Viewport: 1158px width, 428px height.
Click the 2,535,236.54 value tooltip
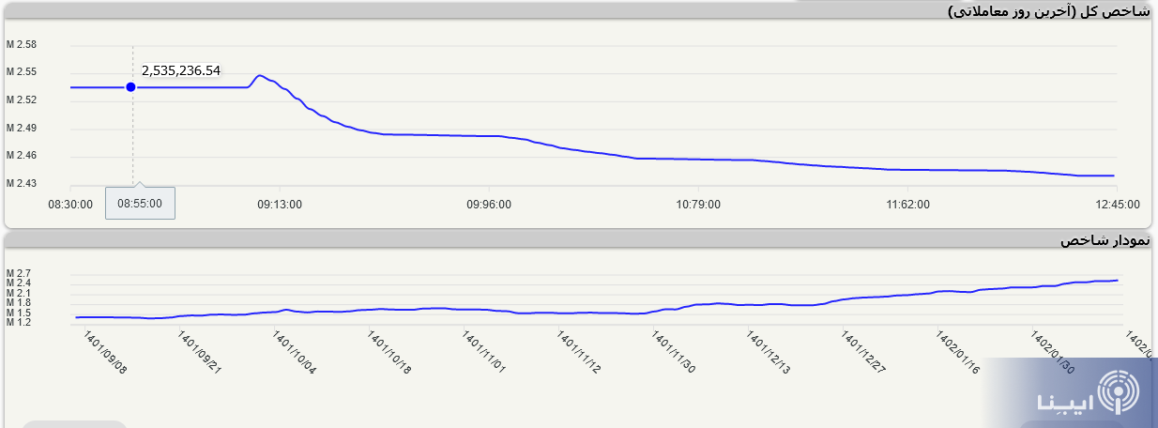(x=181, y=70)
